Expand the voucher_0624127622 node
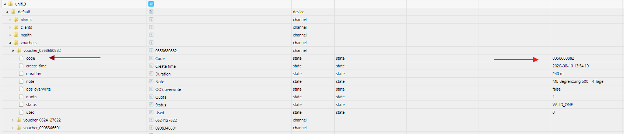The height and width of the screenshot is (134, 624). pos(13,120)
